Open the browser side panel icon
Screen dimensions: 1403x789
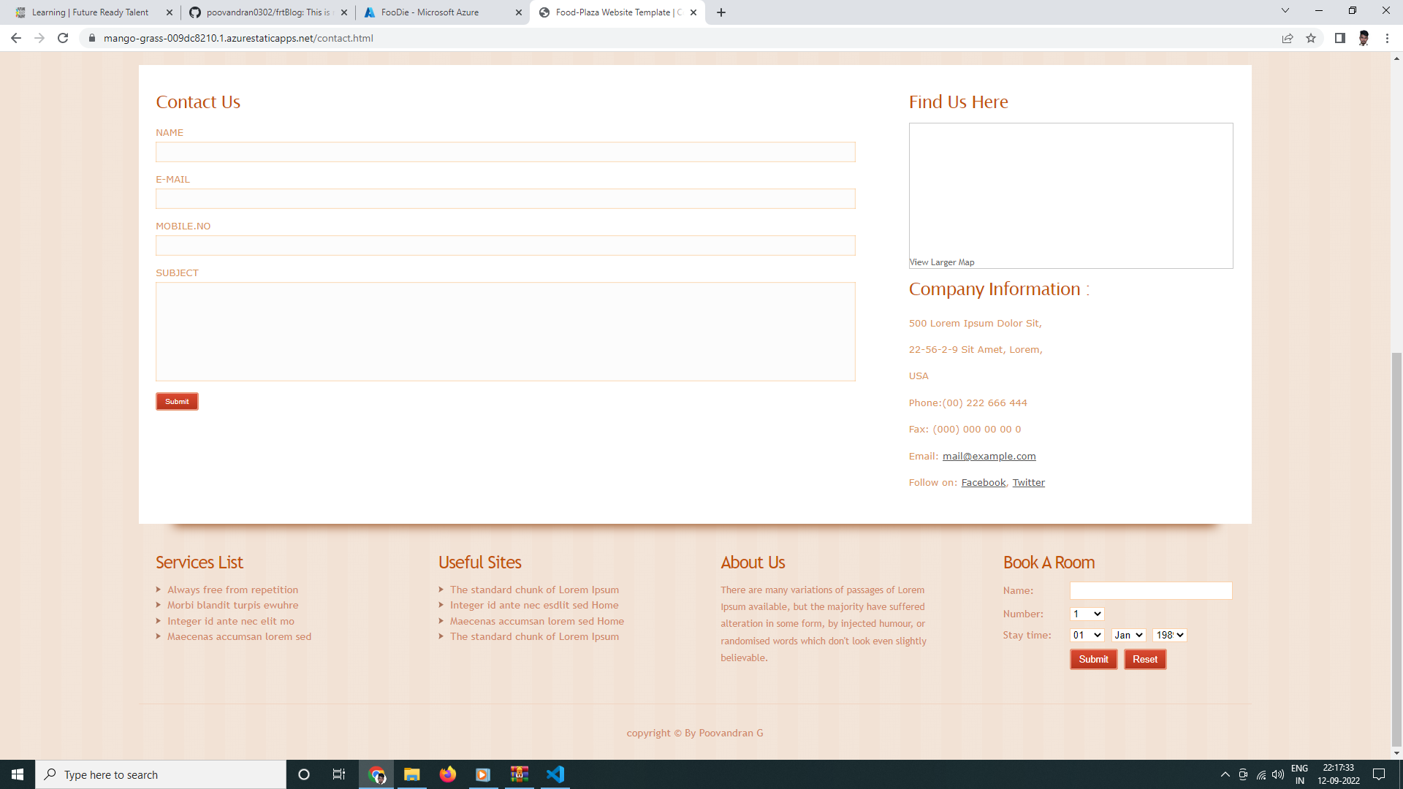(x=1340, y=38)
